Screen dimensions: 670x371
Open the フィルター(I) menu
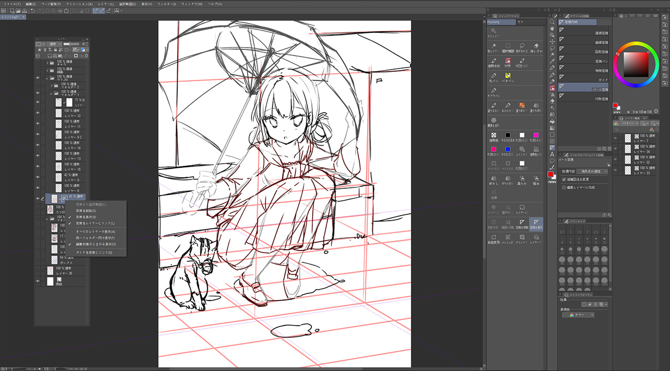click(x=167, y=4)
